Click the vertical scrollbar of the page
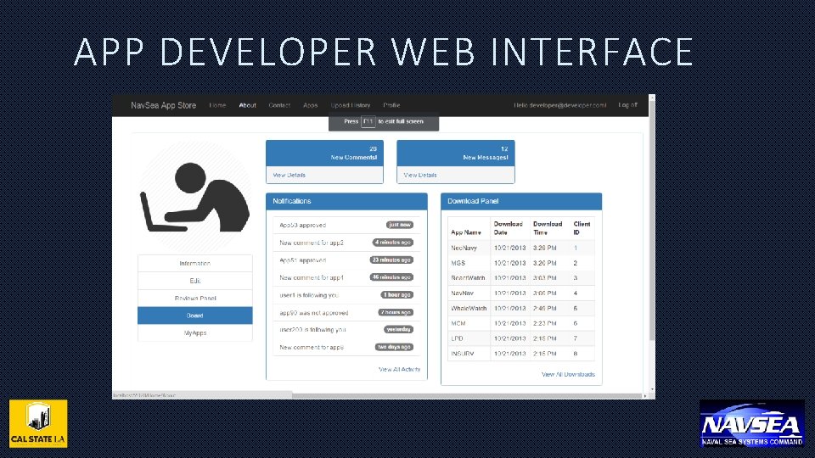 tap(652, 221)
